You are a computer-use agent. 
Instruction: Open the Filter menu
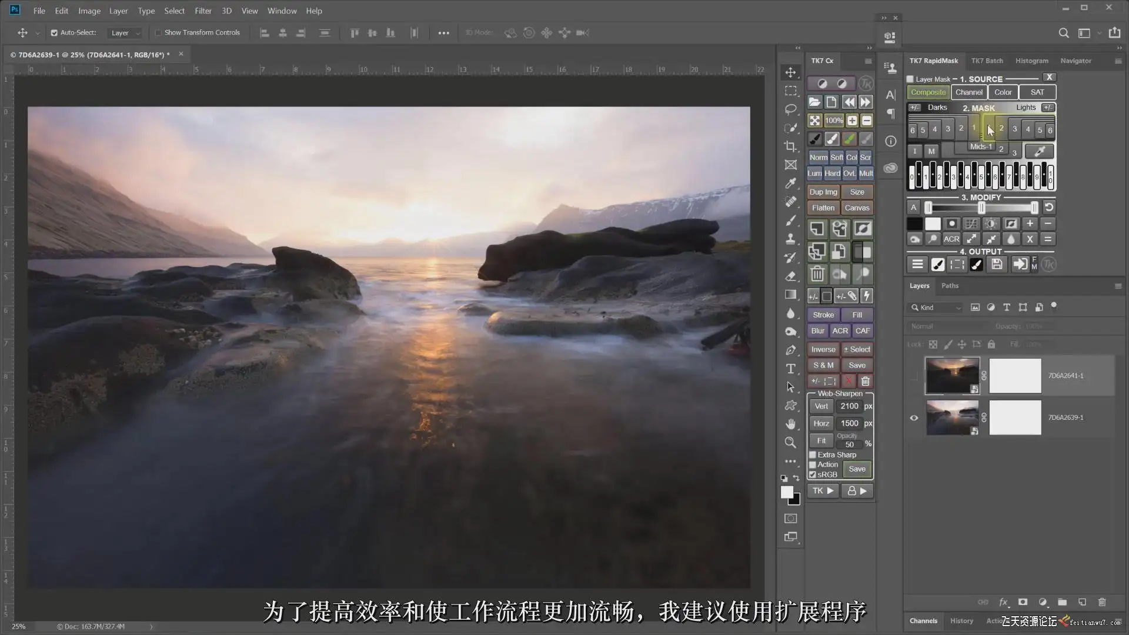pos(203,11)
